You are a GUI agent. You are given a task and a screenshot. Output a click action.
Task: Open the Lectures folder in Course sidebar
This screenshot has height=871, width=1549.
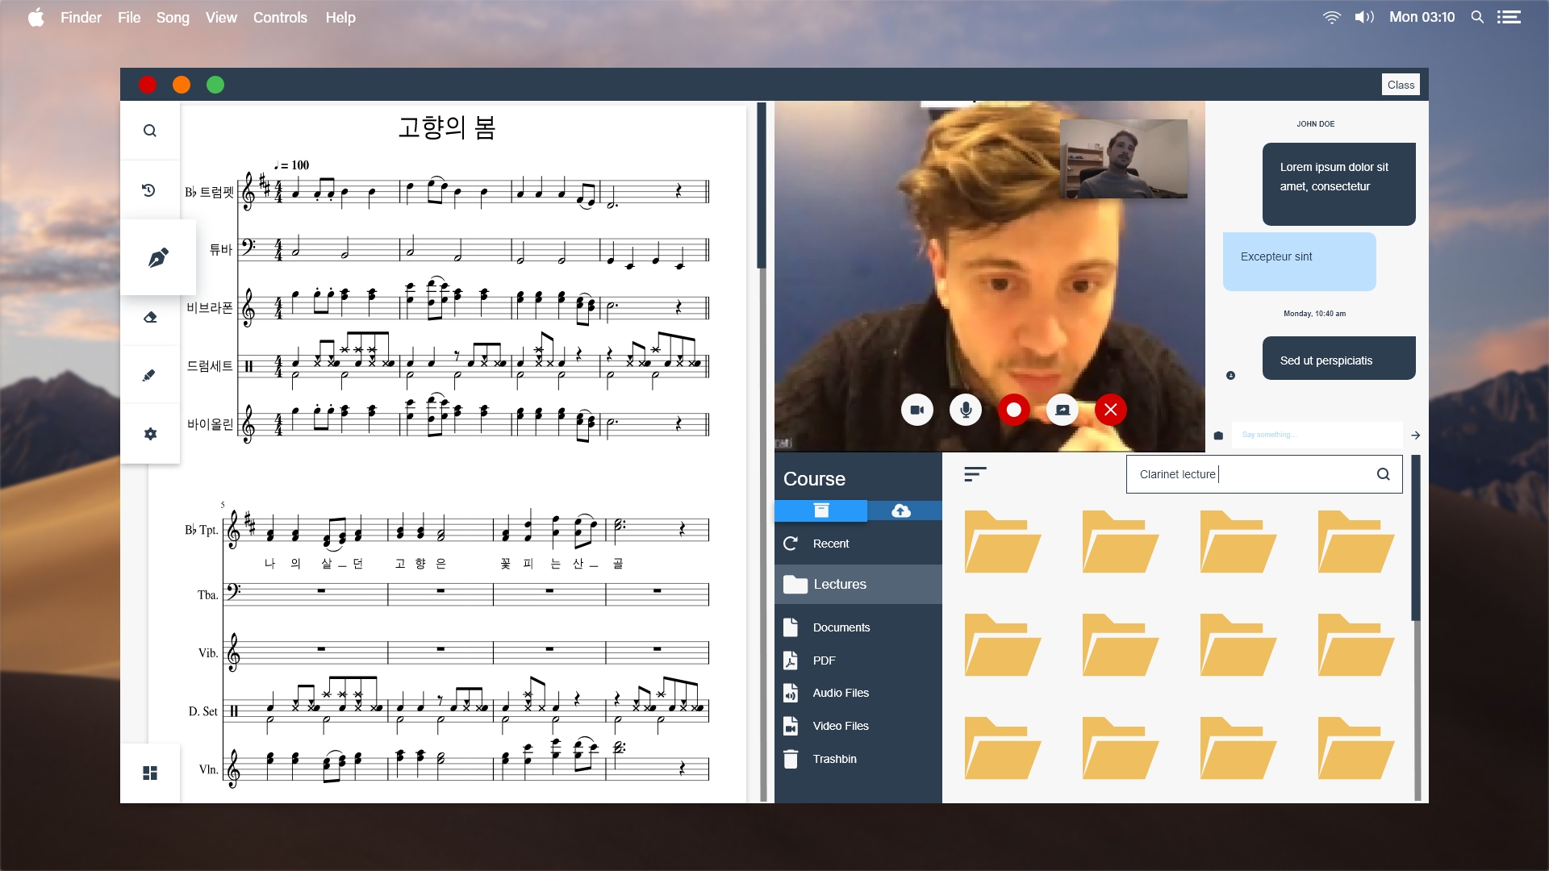[839, 584]
